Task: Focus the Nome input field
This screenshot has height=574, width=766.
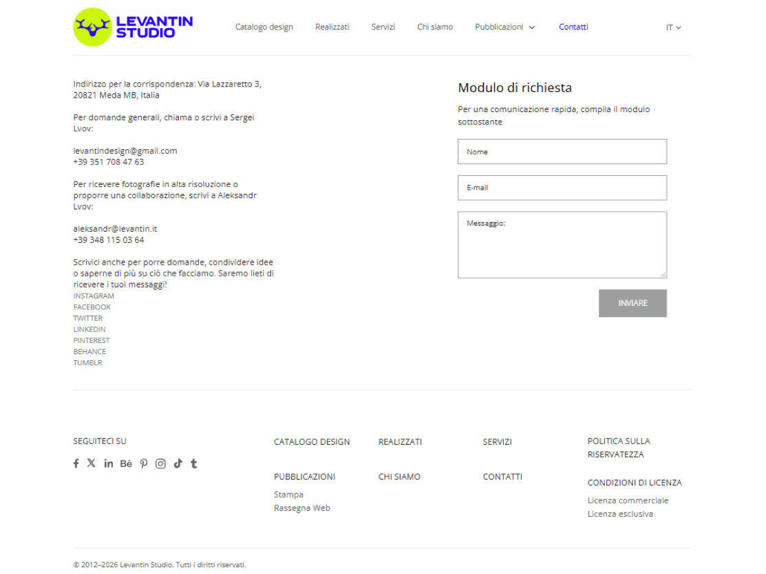Action: [562, 152]
